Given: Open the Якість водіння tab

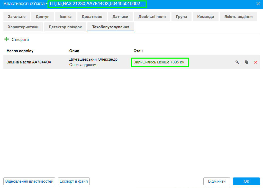Looking at the screenshot, I should click(238, 17).
